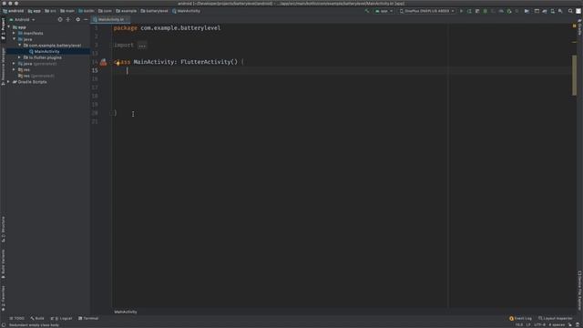Open the Resource Manager side tab
This screenshot has width=583, height=328.
[x=3, y=67]
